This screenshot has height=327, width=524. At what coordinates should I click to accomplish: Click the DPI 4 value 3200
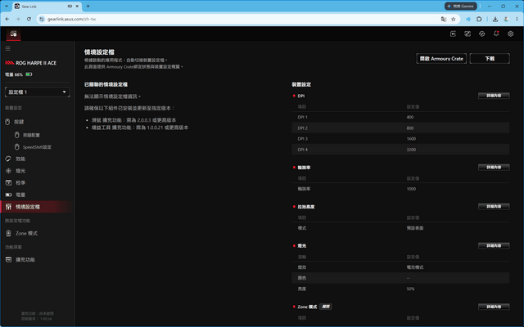click(411, 150)
